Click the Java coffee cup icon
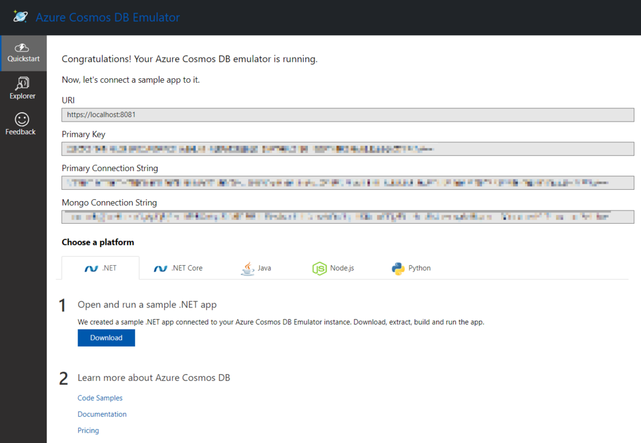 [x=247, y=269]
